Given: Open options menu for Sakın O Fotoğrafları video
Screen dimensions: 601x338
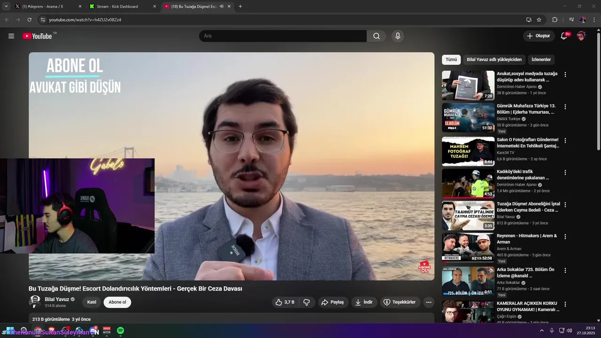Looking at the screenshot, I should click(565, 140).
